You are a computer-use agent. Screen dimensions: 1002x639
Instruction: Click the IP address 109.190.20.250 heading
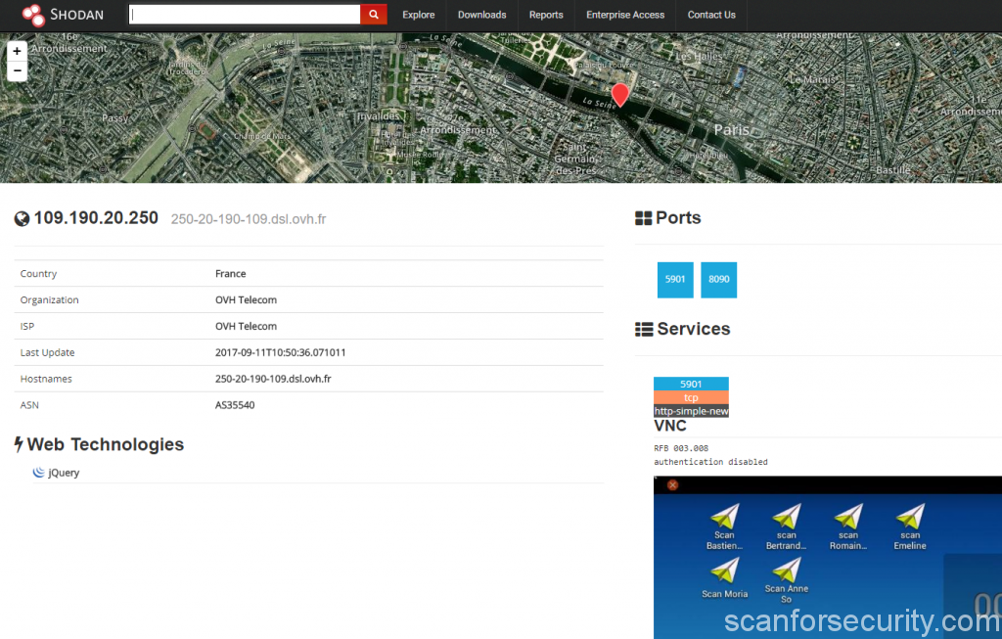pos(96,218)
